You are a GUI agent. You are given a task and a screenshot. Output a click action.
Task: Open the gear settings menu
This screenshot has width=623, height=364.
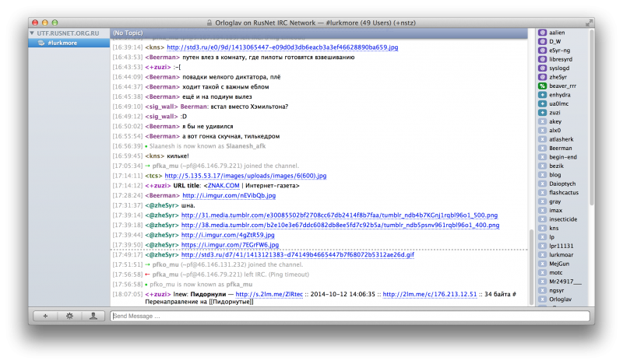pyautogui.click(x=69, y=316)
